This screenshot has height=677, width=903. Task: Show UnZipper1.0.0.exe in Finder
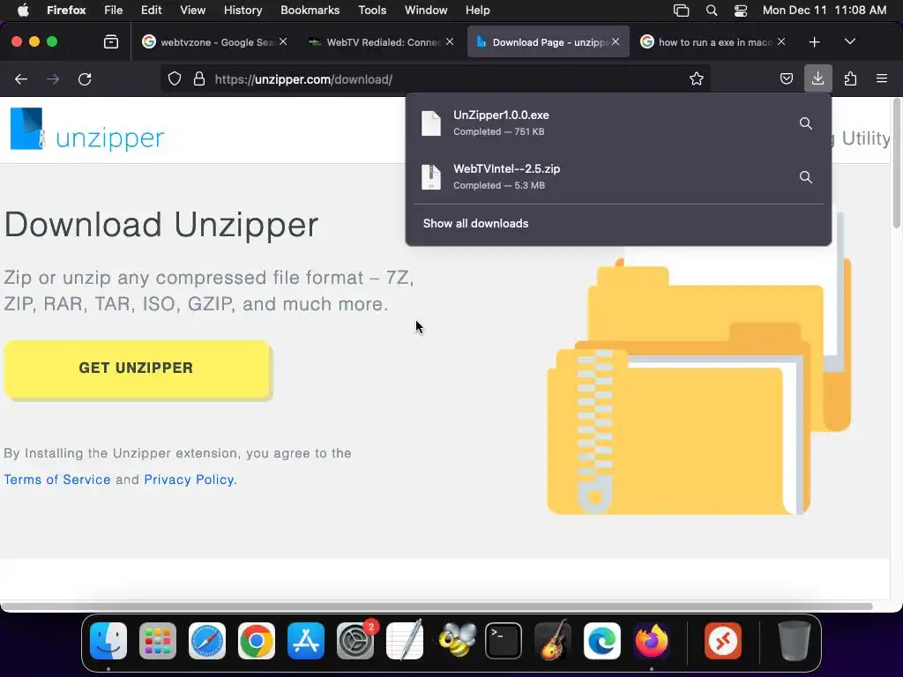(x=806, y=123)
